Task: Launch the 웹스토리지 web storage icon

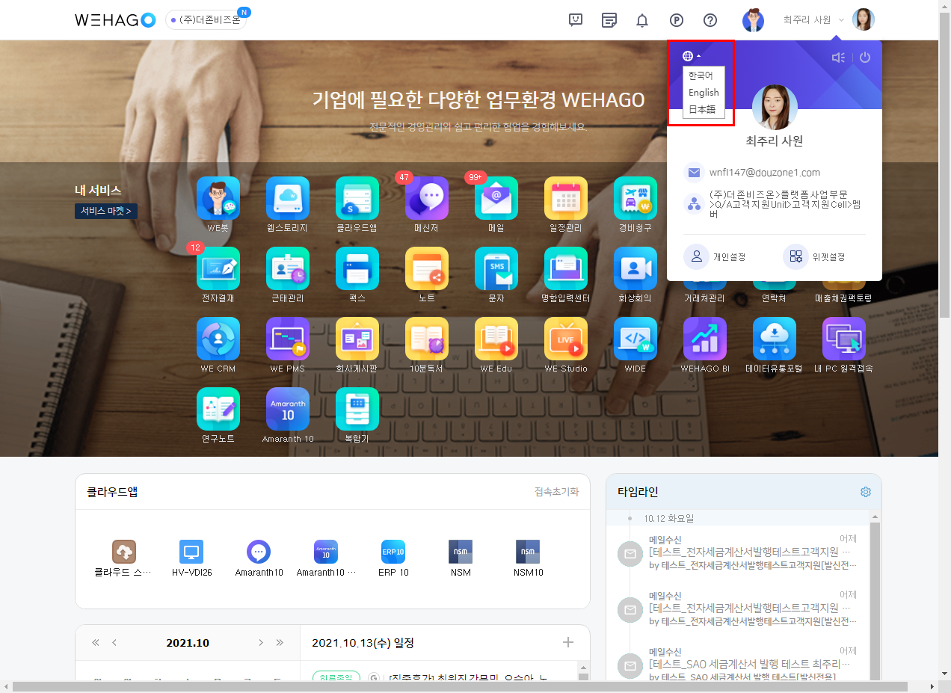Action: point(287,199)
